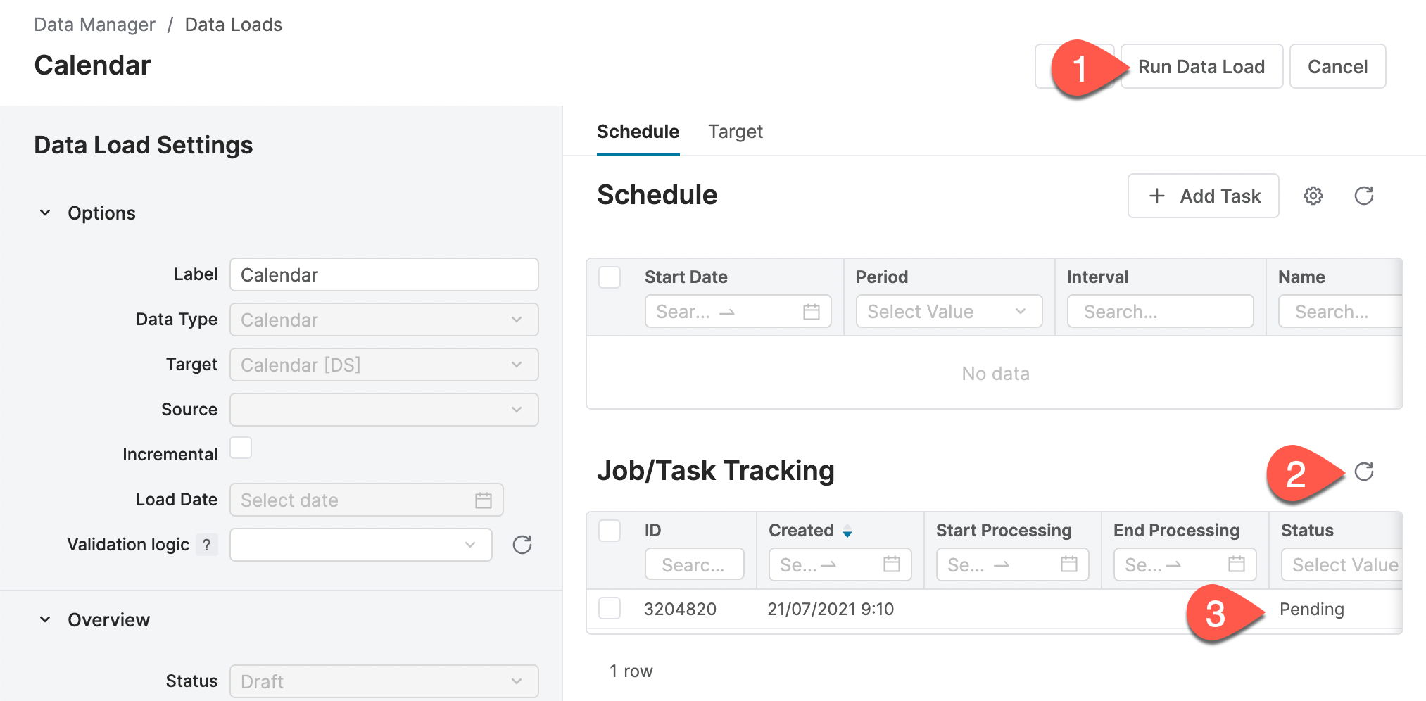Toggle the Created column sort order
This screenshot has width=1426, height=701.
tap(847, 531)
